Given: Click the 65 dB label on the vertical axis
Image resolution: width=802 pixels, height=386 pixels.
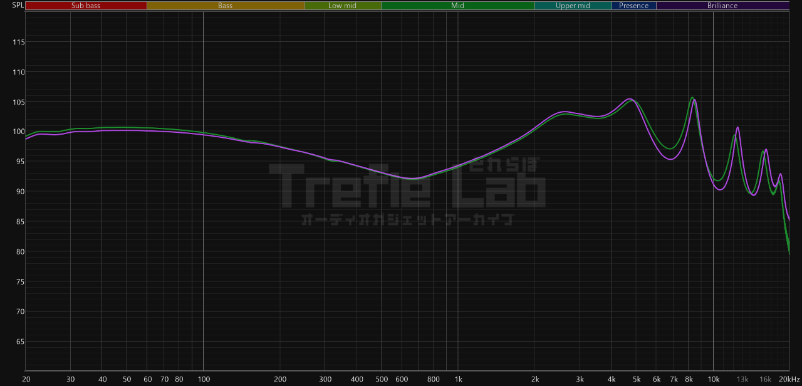Looking at the screenshot, I should [19, 342].
